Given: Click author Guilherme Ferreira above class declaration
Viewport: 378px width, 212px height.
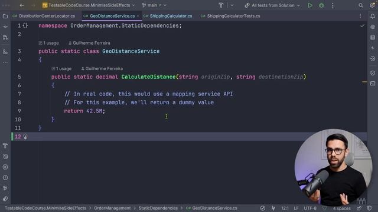Looking at the screenshot, I should [x=89, y=43].
